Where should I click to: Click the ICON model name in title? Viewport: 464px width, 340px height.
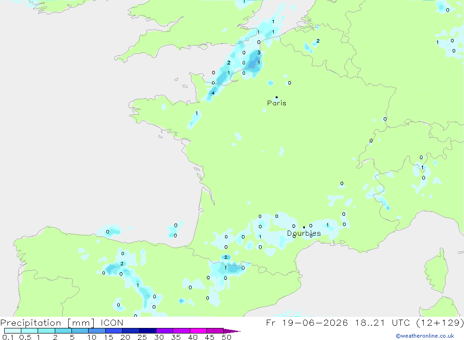click(x=112, y=323)
